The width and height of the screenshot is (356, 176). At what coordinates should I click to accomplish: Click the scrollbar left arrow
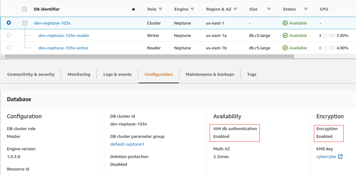click(3, 56)
